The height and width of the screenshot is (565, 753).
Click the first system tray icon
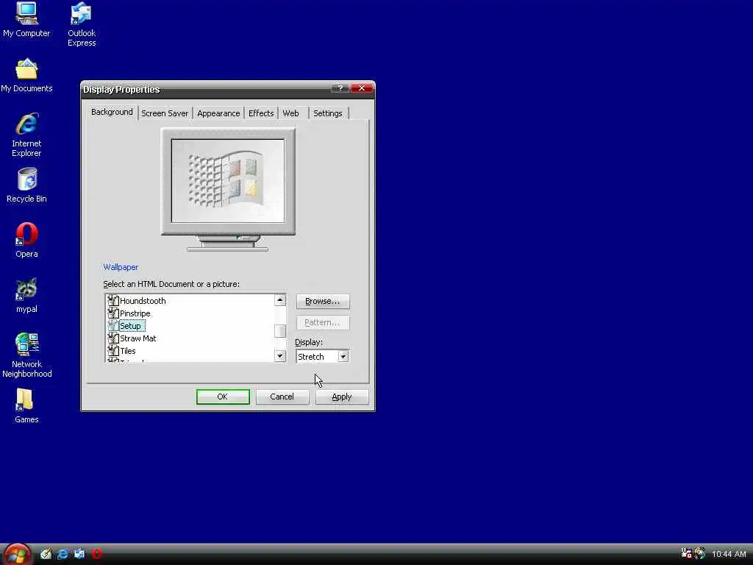click(686, 553)
